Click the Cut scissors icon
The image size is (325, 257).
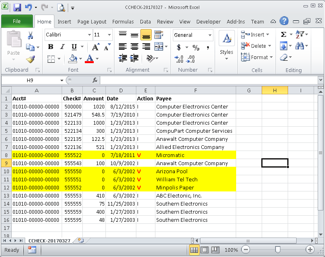point(30,36)
